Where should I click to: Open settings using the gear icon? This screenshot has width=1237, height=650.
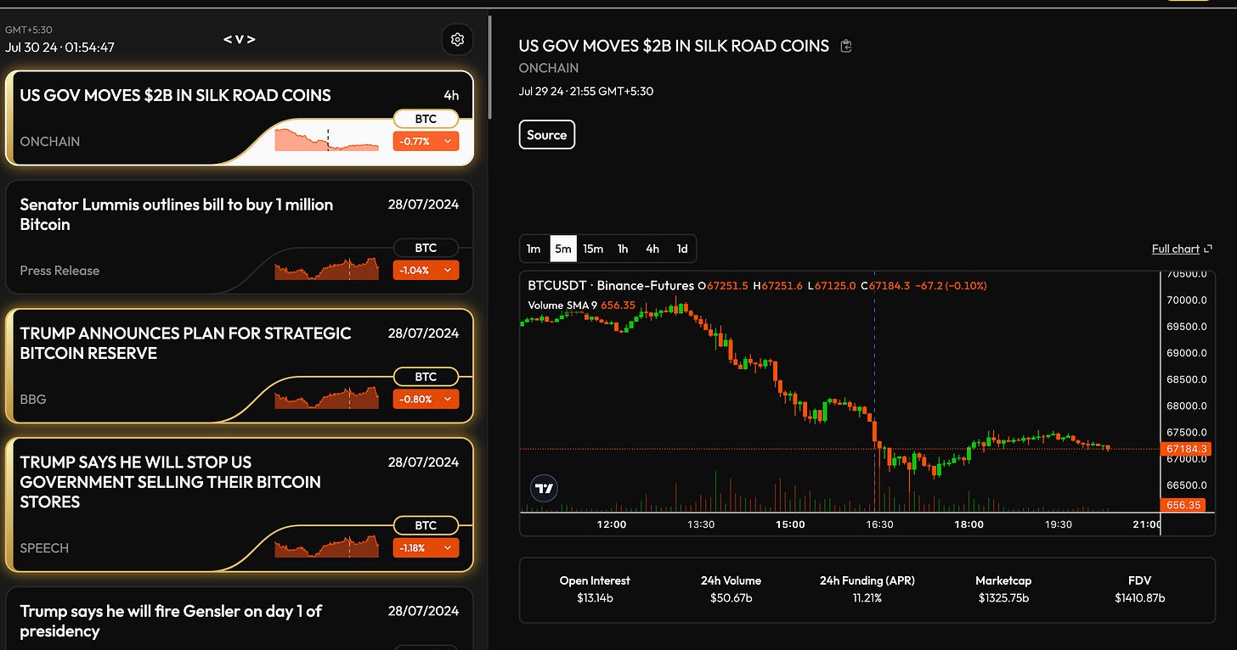coord(457,39)
